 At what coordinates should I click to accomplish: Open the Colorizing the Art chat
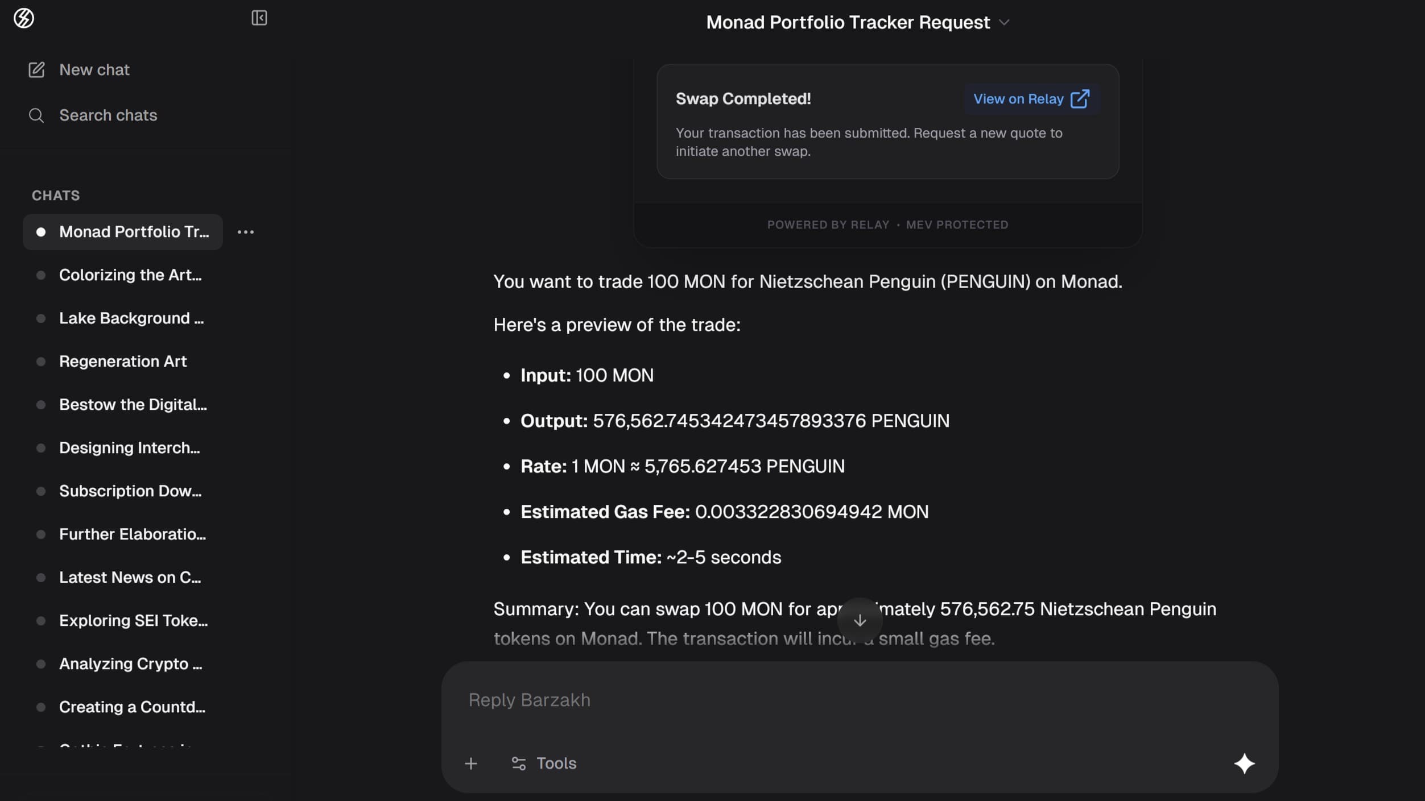pos(130,275)
